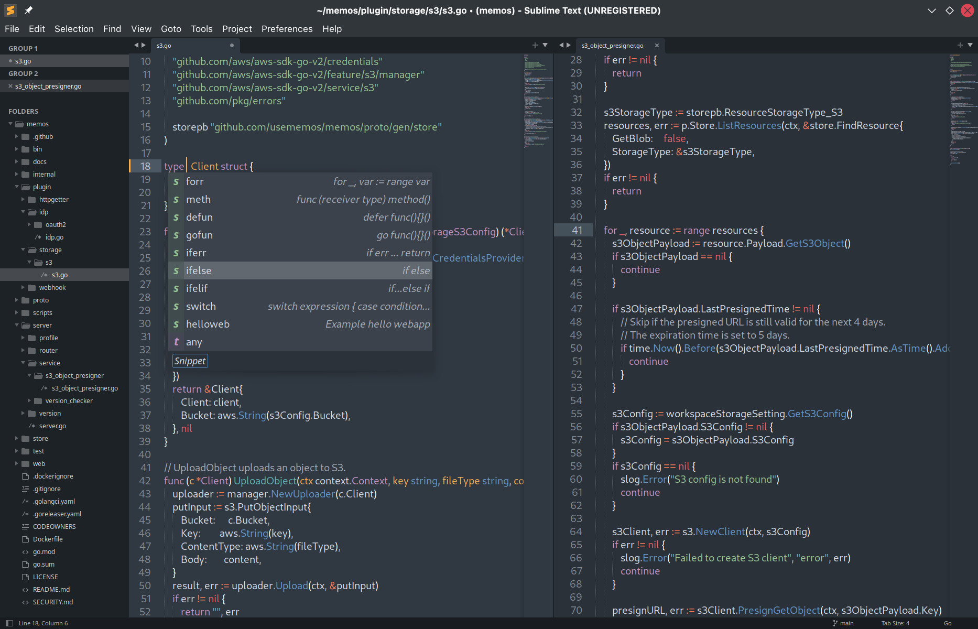Go to previous tab in left pane
This screenshot has width=978, height=629.
tap(136, 45)
